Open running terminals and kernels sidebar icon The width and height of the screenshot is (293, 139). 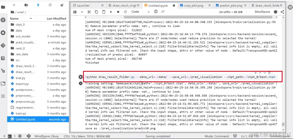3,33
